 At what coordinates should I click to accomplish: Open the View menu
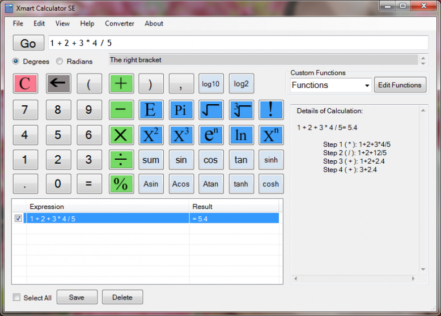(62, 24)
